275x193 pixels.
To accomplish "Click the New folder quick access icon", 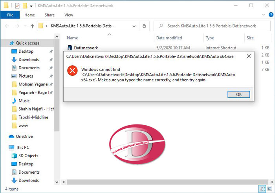I will pyautogui.click(x=25, y=6).
